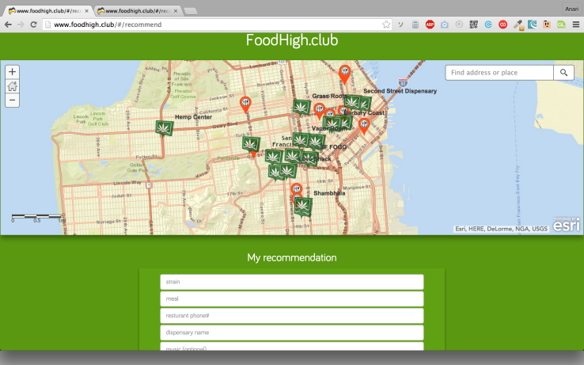This screenshot has width=584, height=365.
Task: Select the restaurant pin south of Barbary Coast
Action: [364, 126]
